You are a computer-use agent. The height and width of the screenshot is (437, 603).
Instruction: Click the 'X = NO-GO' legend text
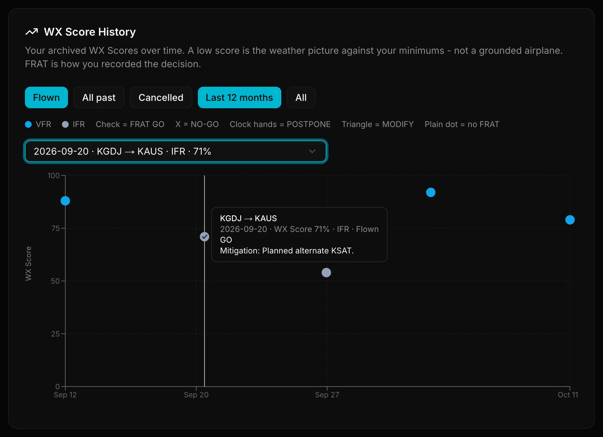[x=197, y=124]
